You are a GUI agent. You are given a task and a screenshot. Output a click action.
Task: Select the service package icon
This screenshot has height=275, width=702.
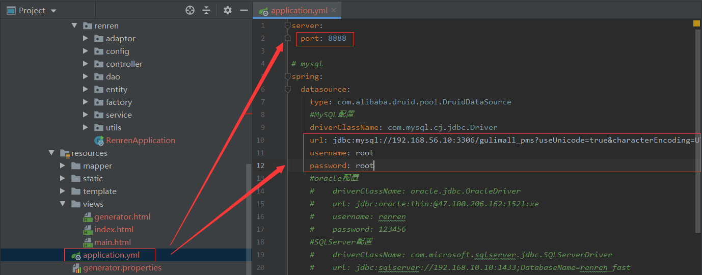click(98, 115)
